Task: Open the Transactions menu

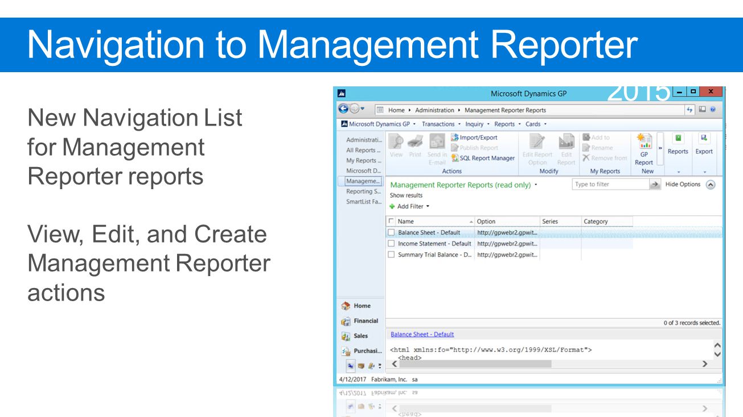Action: (441, 124)
